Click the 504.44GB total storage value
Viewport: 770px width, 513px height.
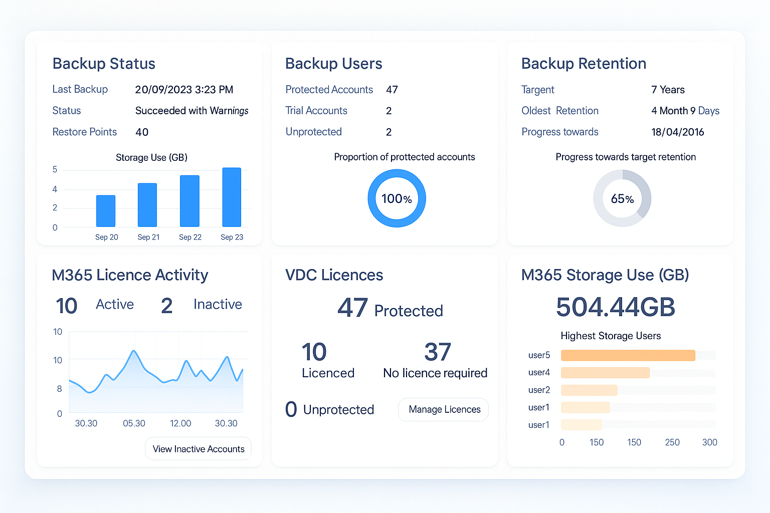pyautogui.click(x=615, y=307)
